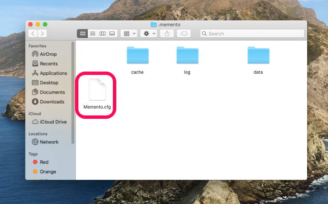Click the Tags section header

(33, 154)
